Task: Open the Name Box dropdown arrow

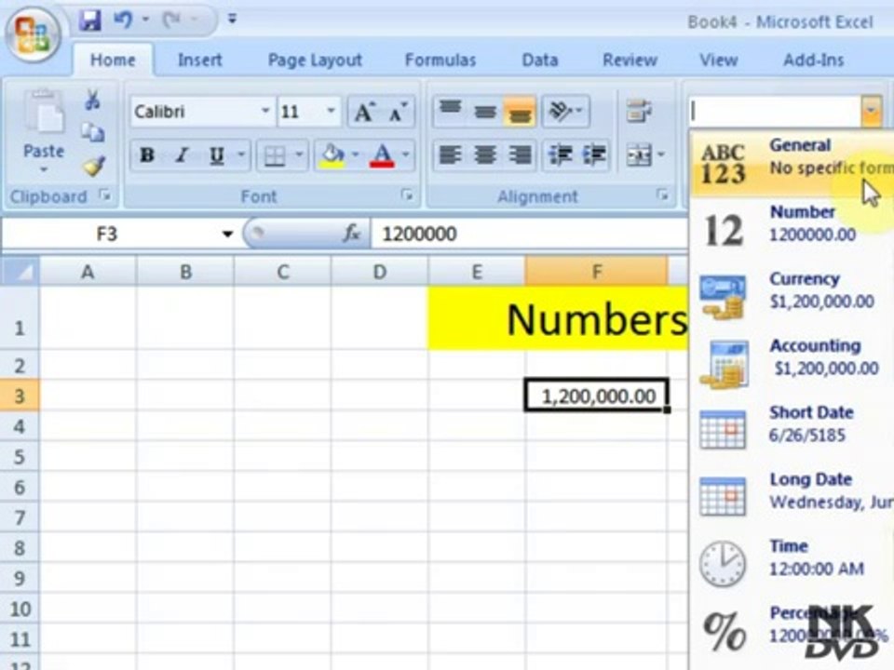Action: coord(227,234)
